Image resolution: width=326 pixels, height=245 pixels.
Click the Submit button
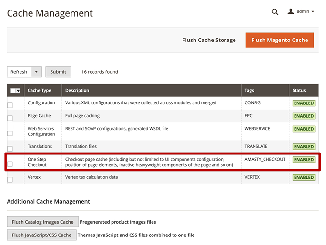[58, 72]
